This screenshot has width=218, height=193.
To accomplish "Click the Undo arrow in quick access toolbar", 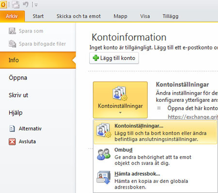I will pyautogui.click(x=26, y=4).
